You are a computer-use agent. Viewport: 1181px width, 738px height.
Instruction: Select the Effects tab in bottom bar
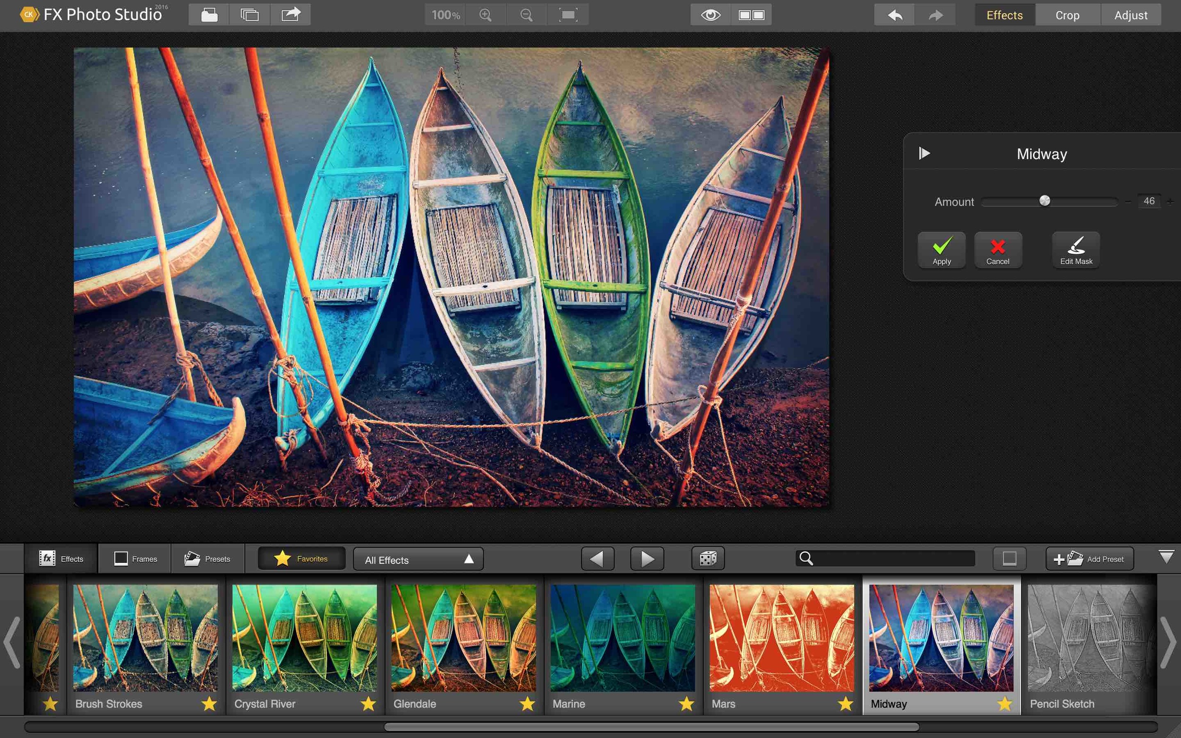61,559
